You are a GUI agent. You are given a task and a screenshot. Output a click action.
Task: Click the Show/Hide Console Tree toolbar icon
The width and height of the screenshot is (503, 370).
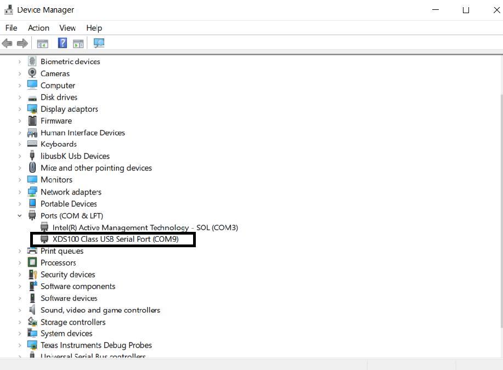click(x=42, y=43)
